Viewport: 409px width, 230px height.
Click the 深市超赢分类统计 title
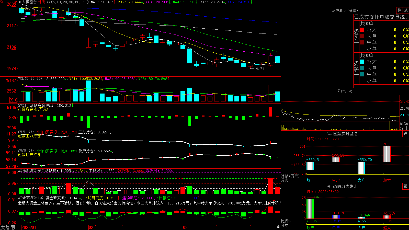tap(342, 186)
